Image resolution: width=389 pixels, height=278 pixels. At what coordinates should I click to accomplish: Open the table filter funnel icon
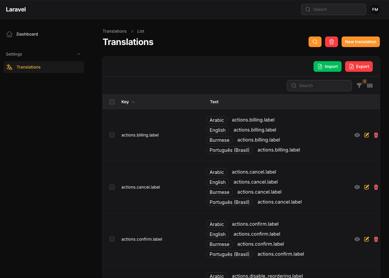(359, 86)
